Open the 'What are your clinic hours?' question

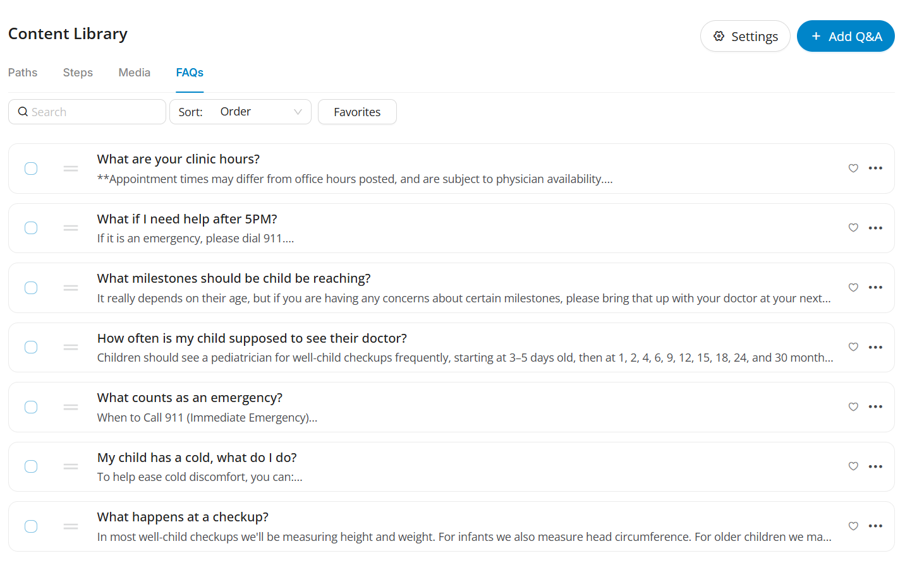178,159
